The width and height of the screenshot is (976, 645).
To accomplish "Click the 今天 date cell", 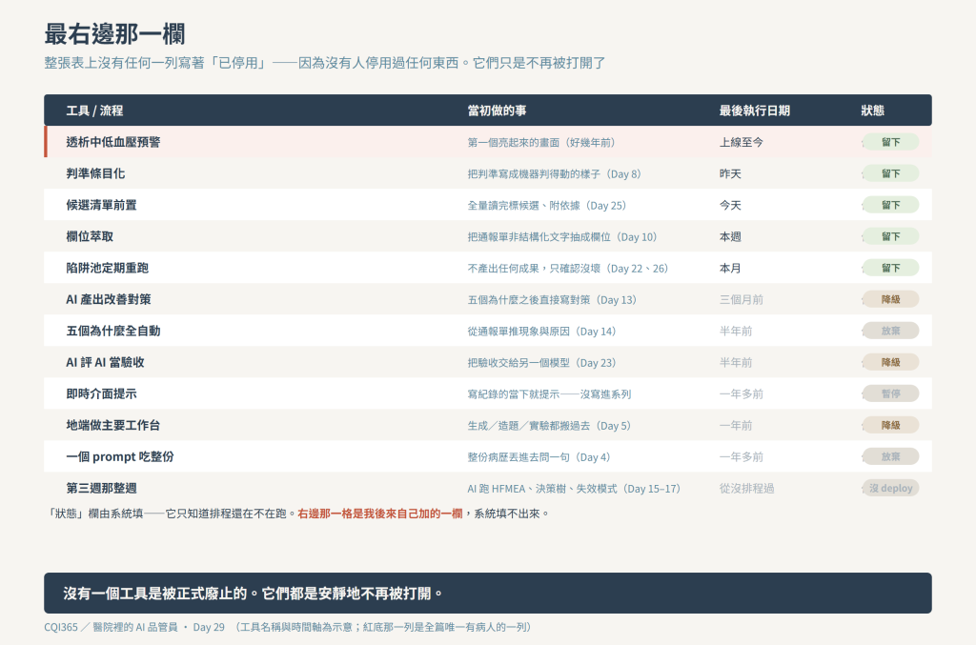I will pyautogui.click(x=730, y=206).
